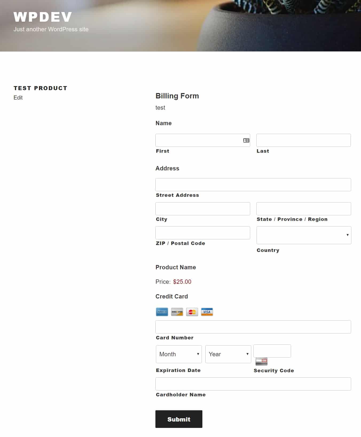Screen dimensions: 361x437
Task: Expand the expiration Year dropdown
Action: tap(228, 354)
